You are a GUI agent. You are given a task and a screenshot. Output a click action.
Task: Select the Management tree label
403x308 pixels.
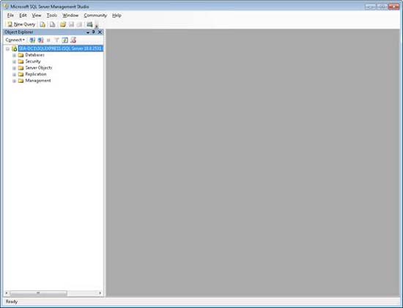[38, 81]
